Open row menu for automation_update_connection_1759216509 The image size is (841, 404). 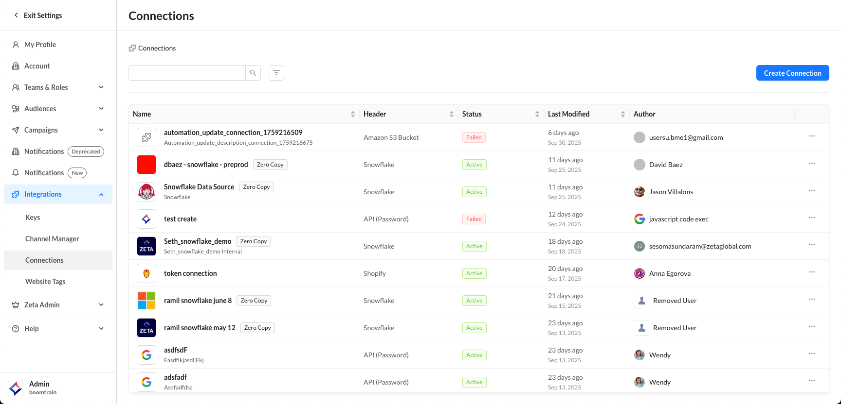[x=811, y=136]
